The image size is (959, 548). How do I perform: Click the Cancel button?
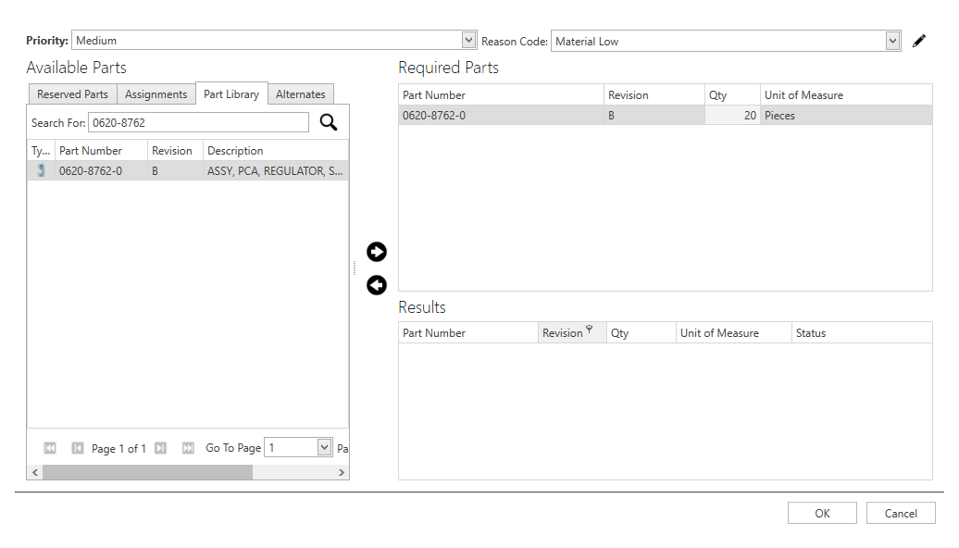pyautogui.click(x=901, y=513)
